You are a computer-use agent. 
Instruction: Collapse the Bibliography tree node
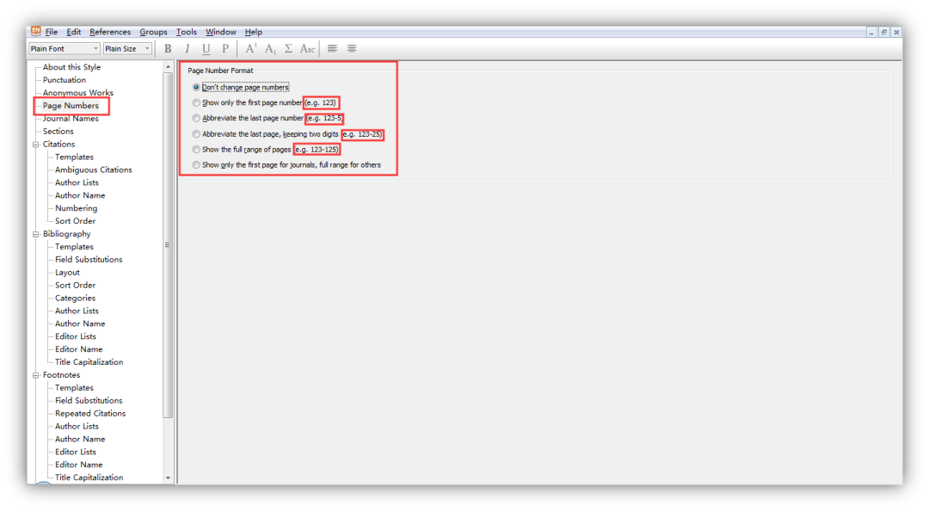click(x=35, y=234)
